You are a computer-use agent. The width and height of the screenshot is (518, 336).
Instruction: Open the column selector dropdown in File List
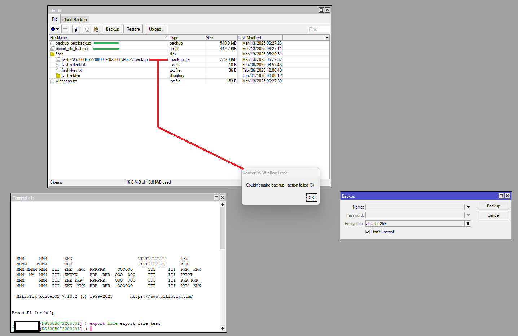pos(327,37)
